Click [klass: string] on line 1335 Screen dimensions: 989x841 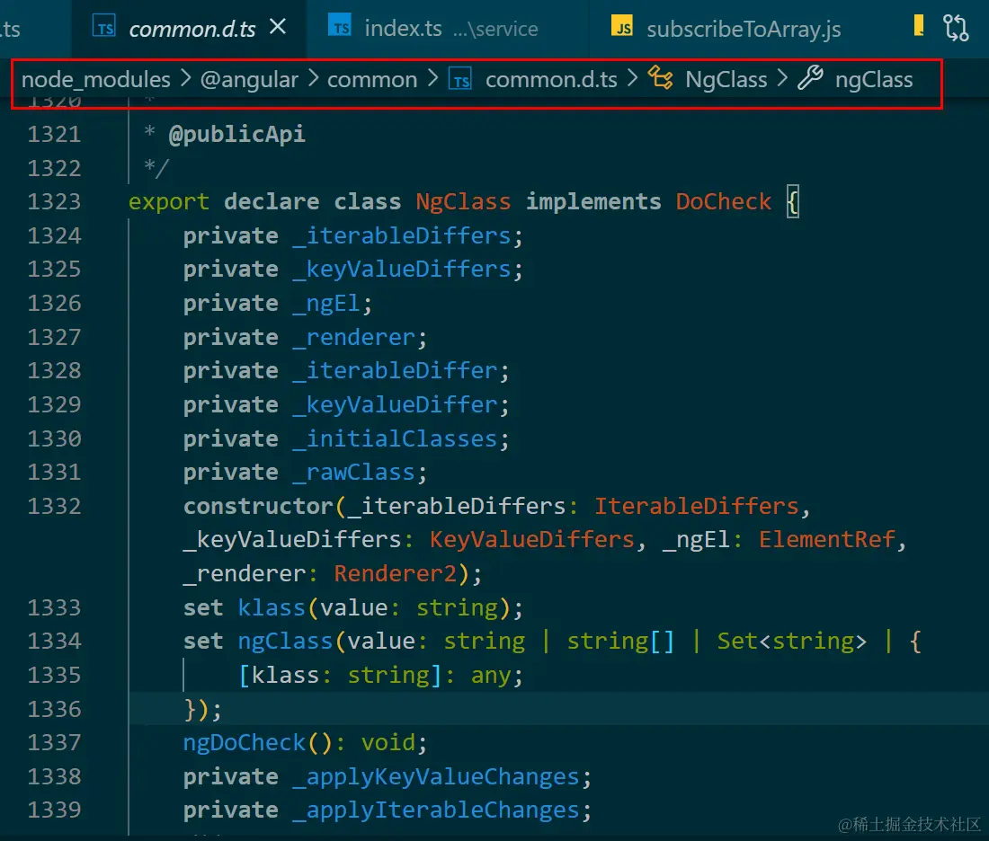(341, 675)
